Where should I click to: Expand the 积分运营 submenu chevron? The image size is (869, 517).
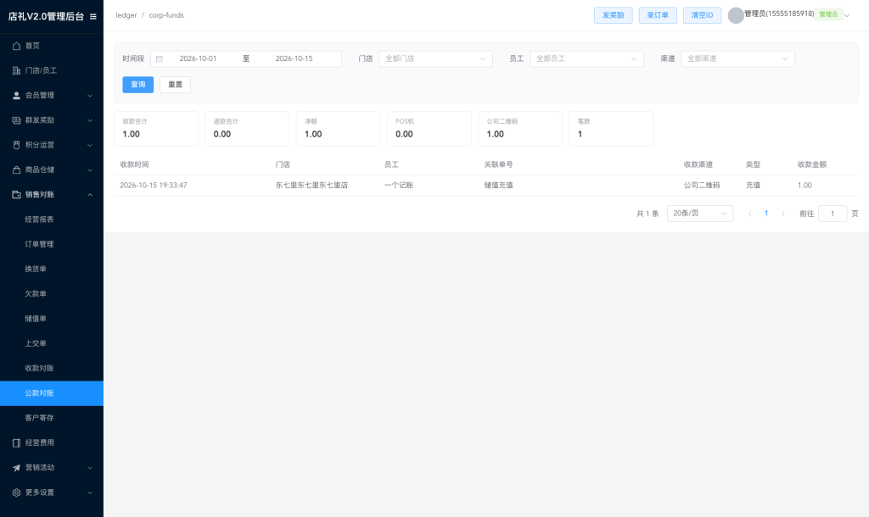pyautogui.click(x=90, y=146)
